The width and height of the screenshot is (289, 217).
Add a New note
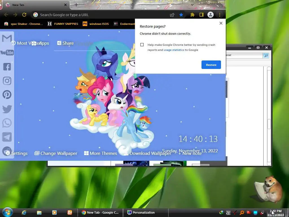coord(190,153)
